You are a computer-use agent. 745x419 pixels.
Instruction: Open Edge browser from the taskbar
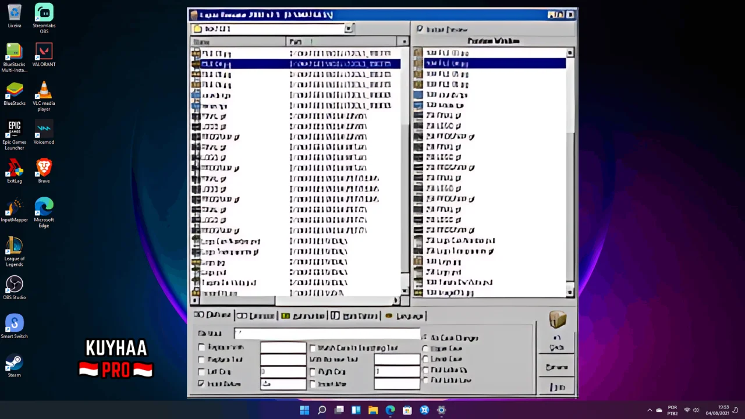click(x=390, y=410)
